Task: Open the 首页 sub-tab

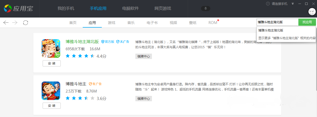Action: [x=73, y=23]
